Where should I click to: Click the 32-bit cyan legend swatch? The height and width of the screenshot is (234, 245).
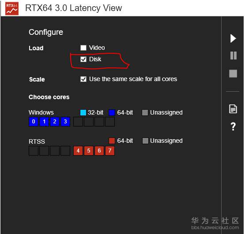coord(83,112)
